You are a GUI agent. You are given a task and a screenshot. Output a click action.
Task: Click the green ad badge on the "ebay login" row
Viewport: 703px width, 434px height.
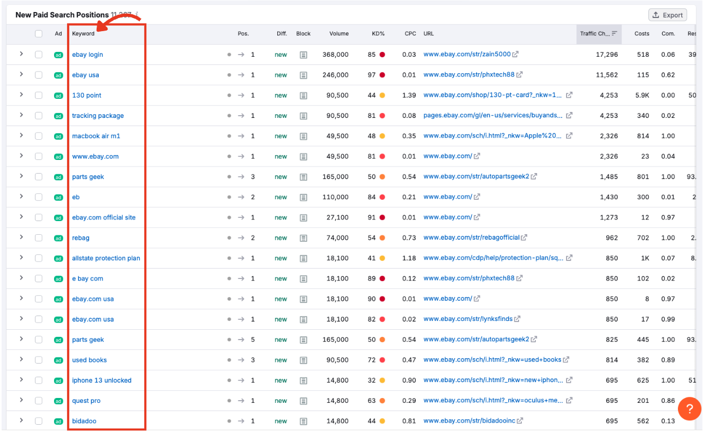(58, 55)
